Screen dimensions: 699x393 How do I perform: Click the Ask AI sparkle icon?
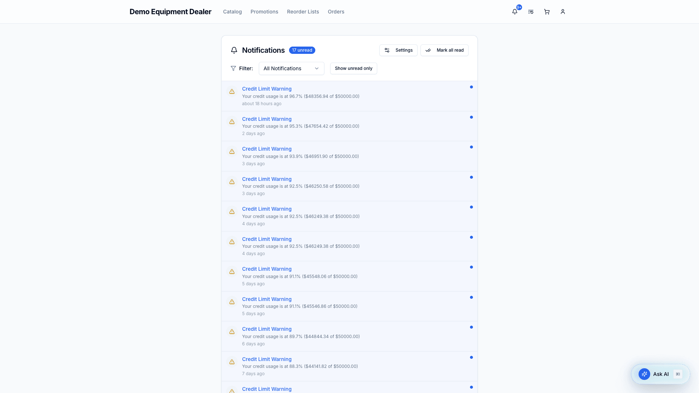[644, 374]
